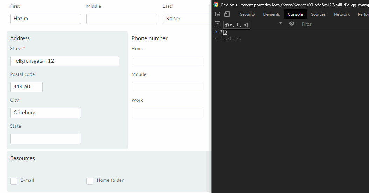The height and width of the screenshot is (193, 369).
Task: Open the Network tab
Action: [x=342, y=14]
